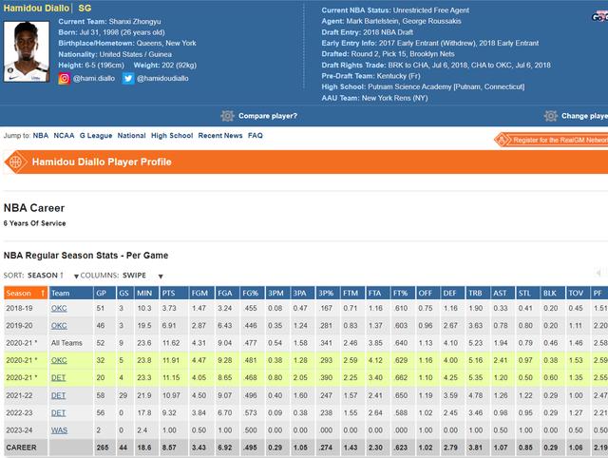
Task: Select 'Hamidou Diallo' name in header
Action: (36, 8)
